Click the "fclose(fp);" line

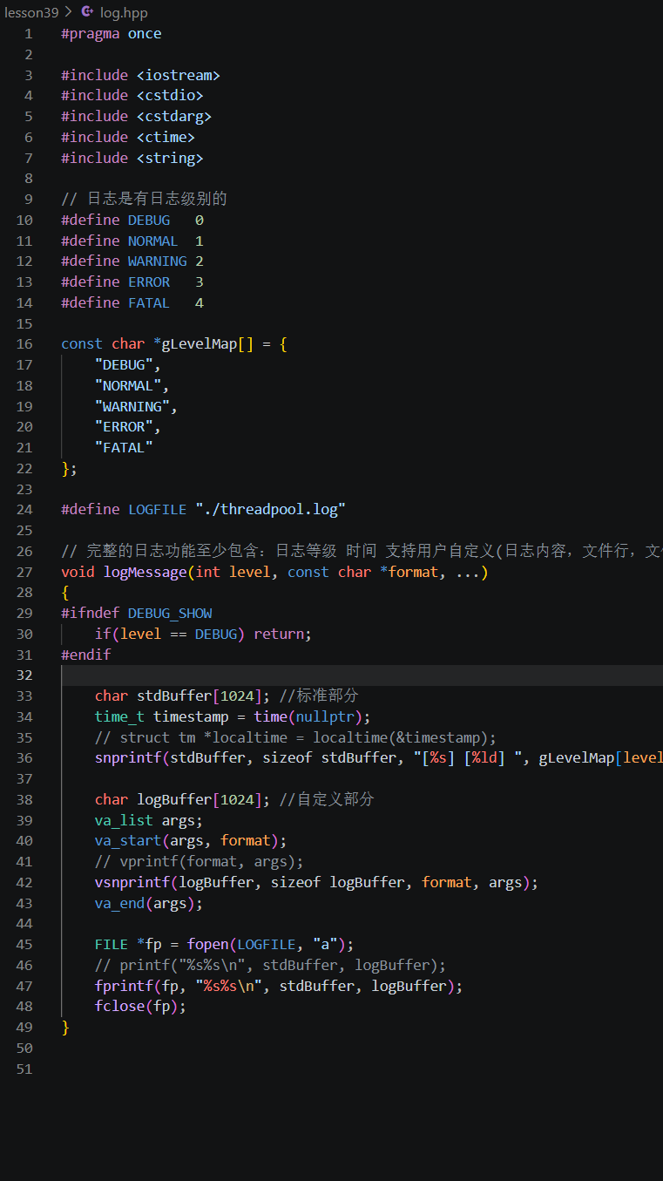click(141, 1007)
